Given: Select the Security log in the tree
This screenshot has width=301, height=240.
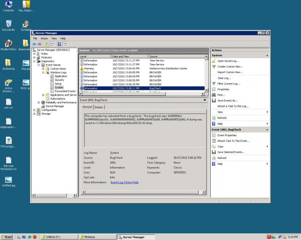Looking at the screenshot, I should (59, 80).
